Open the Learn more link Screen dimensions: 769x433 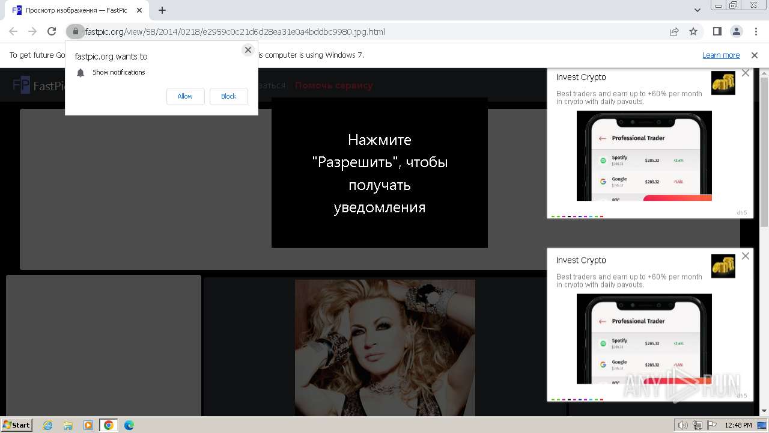point(721,55)
